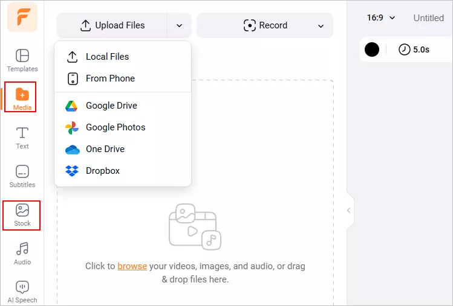Open the Stock media library
The image size is (453, 306).
pyautogui.click(x=22, y=215)
